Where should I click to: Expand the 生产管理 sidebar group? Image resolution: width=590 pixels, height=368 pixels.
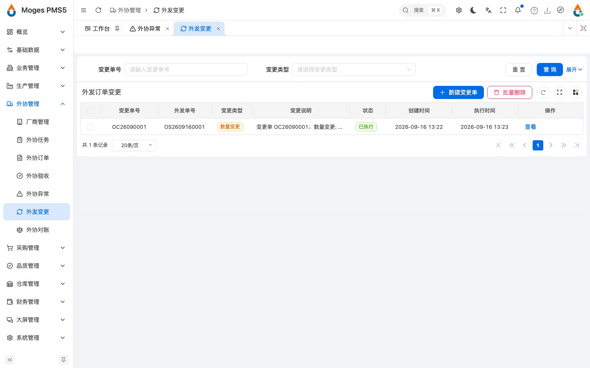[x=36, y=86]
